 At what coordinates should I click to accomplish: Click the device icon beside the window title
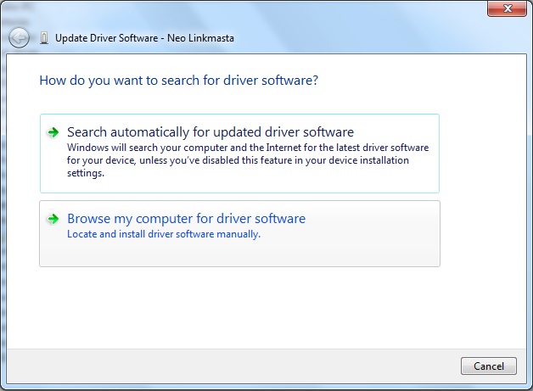click(44, 38)
